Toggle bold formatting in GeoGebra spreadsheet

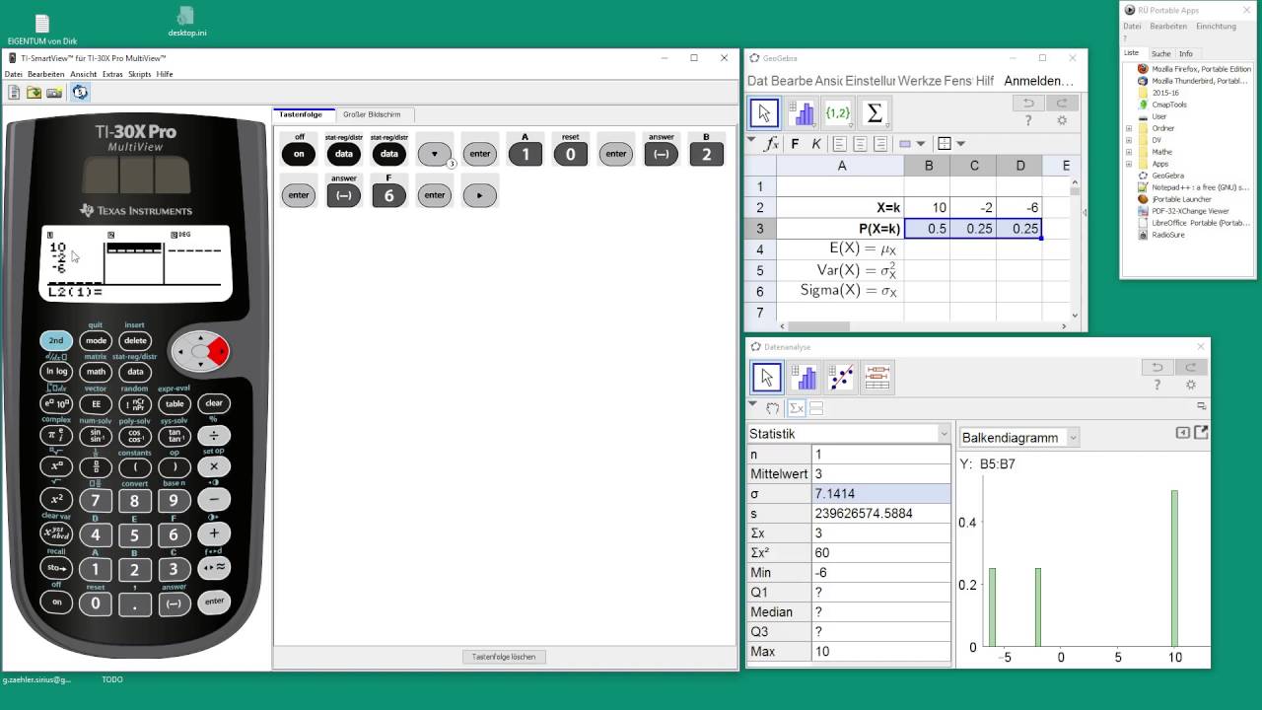coord(796,144)
